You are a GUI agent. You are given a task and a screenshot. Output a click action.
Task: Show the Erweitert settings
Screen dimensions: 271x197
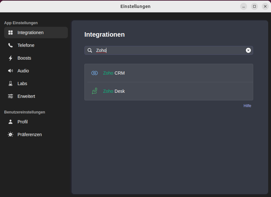pyautogui.click(x=36, y=96)
